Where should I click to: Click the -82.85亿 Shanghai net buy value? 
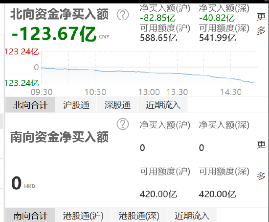pyautogui.click(x=157, y=18)
